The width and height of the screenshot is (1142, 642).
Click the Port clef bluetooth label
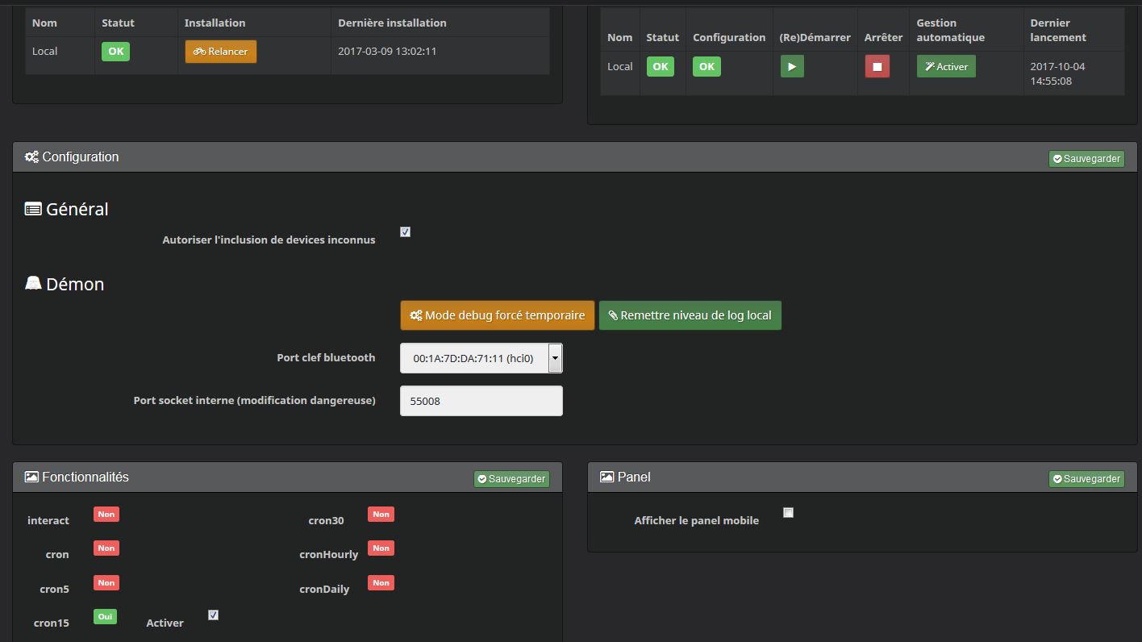(326, 358)
